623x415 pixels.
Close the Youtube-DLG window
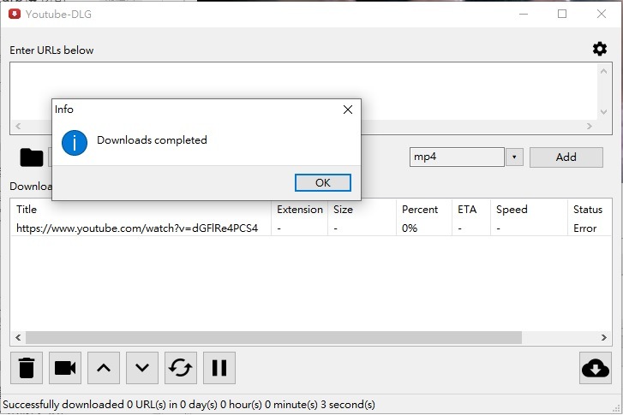[x=601, y=14]
